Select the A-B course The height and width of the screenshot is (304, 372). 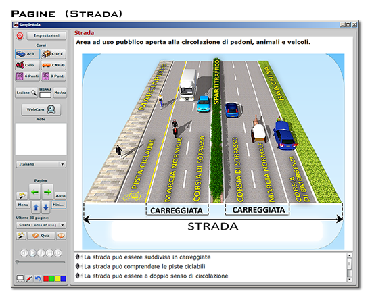[x=27, y=54]
